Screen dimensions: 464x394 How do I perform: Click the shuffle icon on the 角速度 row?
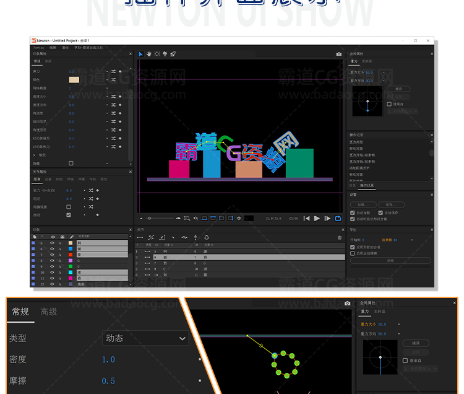114,113
